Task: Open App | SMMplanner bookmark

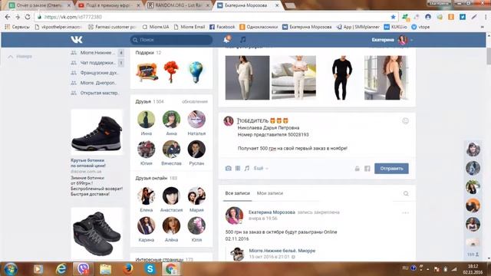Action: pos(358,27)
